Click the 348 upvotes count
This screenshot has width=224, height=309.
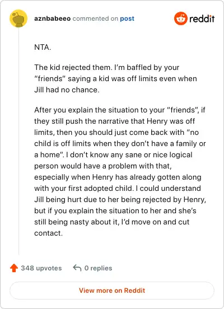[41, 268]
